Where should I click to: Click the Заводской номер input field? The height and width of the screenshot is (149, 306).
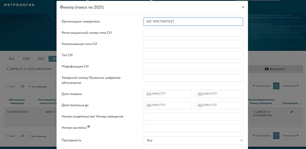click(193, 78)
